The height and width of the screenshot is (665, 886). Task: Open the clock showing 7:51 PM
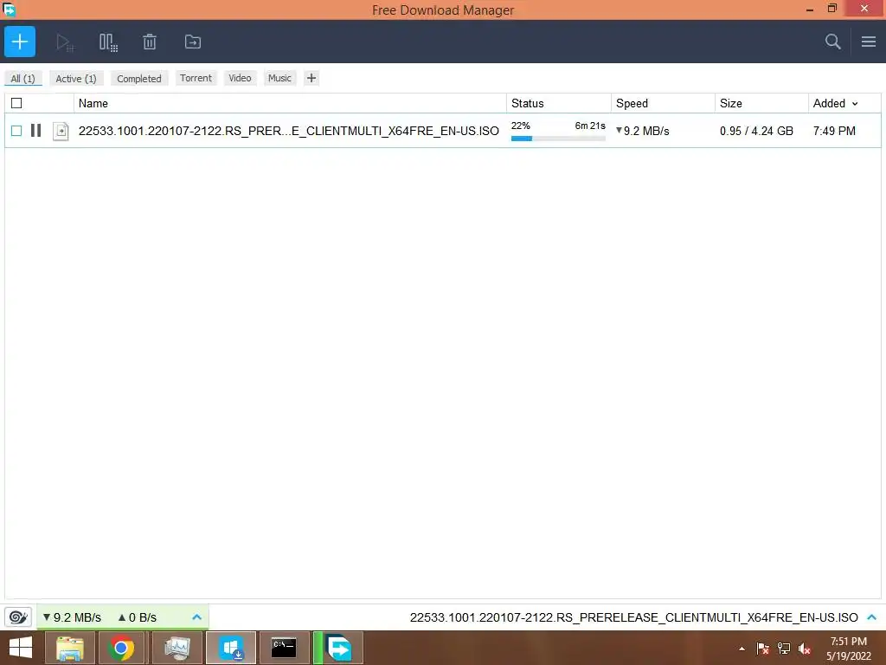click(848, 649)
